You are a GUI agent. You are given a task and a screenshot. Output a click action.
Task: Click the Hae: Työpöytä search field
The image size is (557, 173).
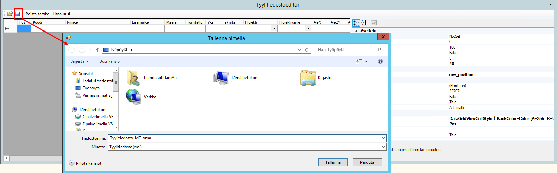pyautogui.click(x=346, y=50)
